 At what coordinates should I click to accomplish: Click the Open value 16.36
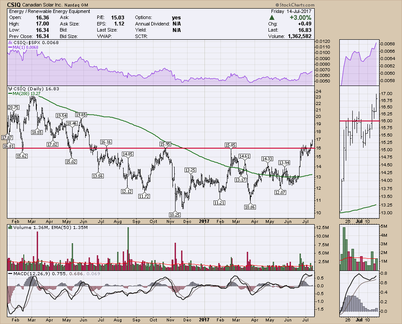click(42, 18)
